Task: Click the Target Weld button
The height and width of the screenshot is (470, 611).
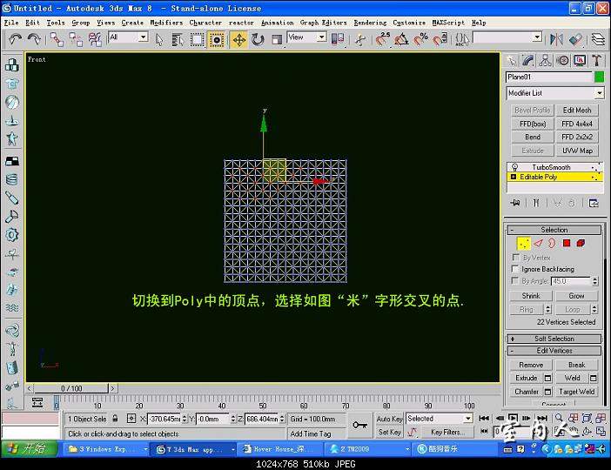Action: click(577, 392)
